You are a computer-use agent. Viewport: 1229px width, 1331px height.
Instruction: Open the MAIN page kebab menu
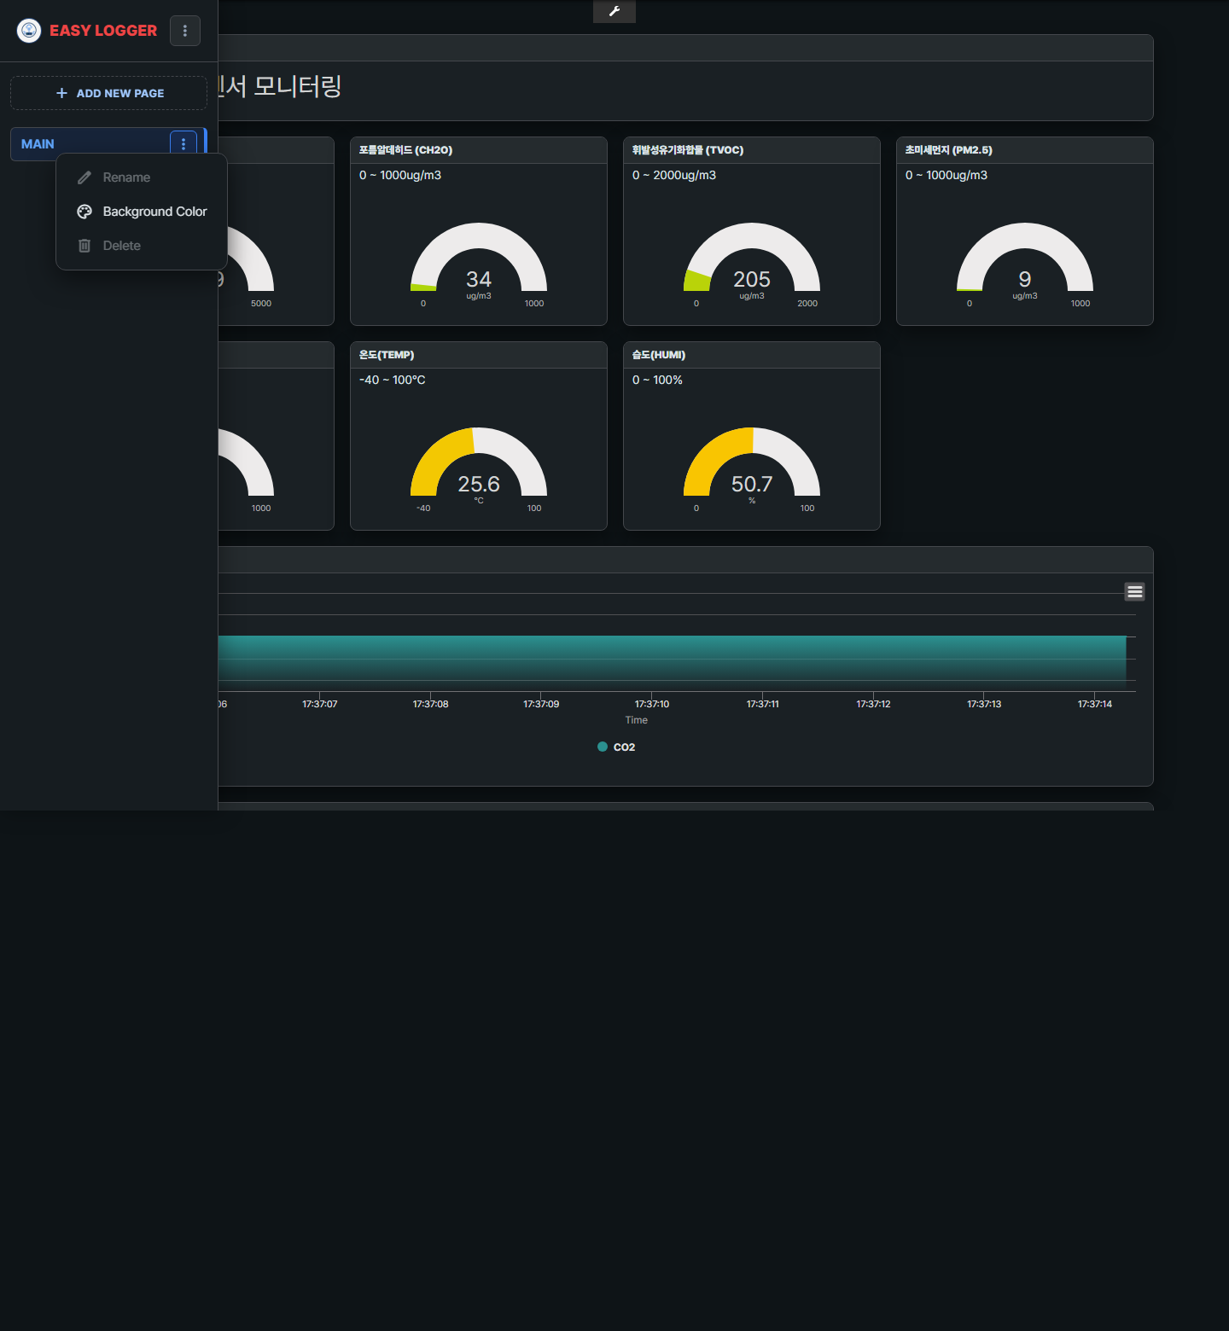[183, 144]
